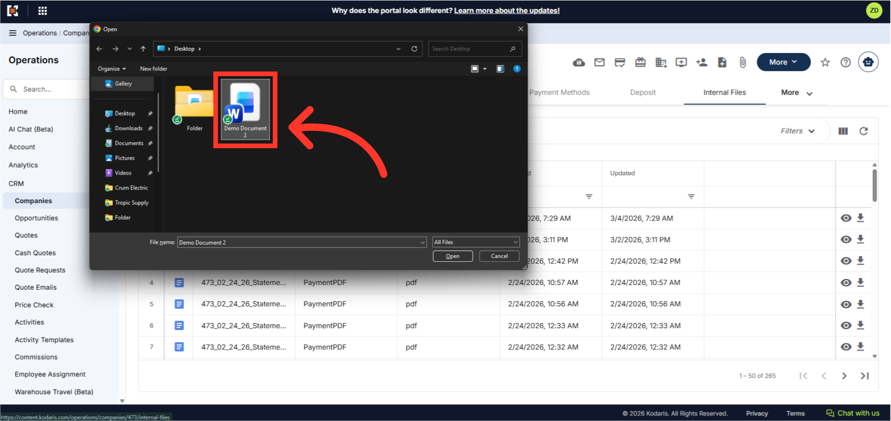Click the Open button in dialog
This screenshot has height=421, width=891.
click(x=452, y=256)
